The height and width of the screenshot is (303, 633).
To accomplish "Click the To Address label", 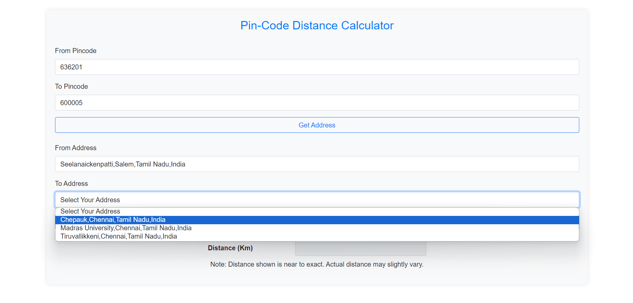I will point(71,184).
